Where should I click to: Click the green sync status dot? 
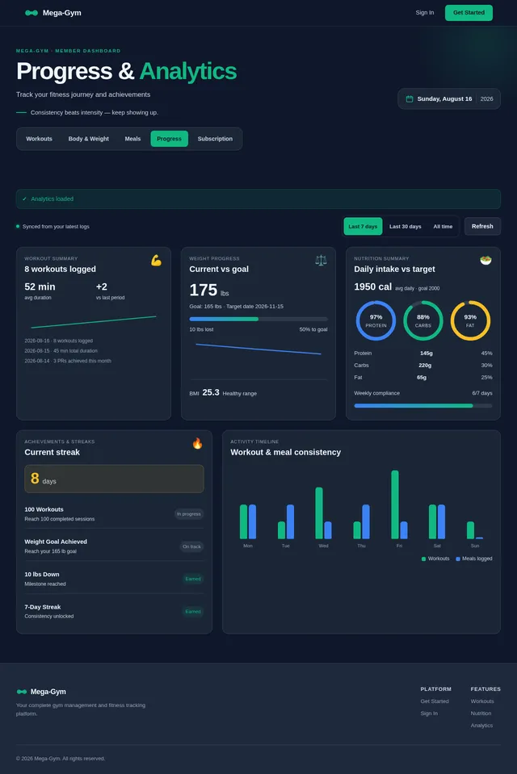point(18,227)
